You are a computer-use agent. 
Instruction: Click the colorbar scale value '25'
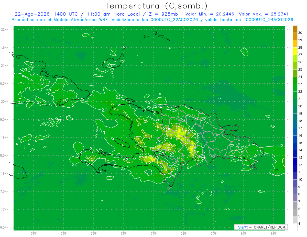tap(300, 69)
